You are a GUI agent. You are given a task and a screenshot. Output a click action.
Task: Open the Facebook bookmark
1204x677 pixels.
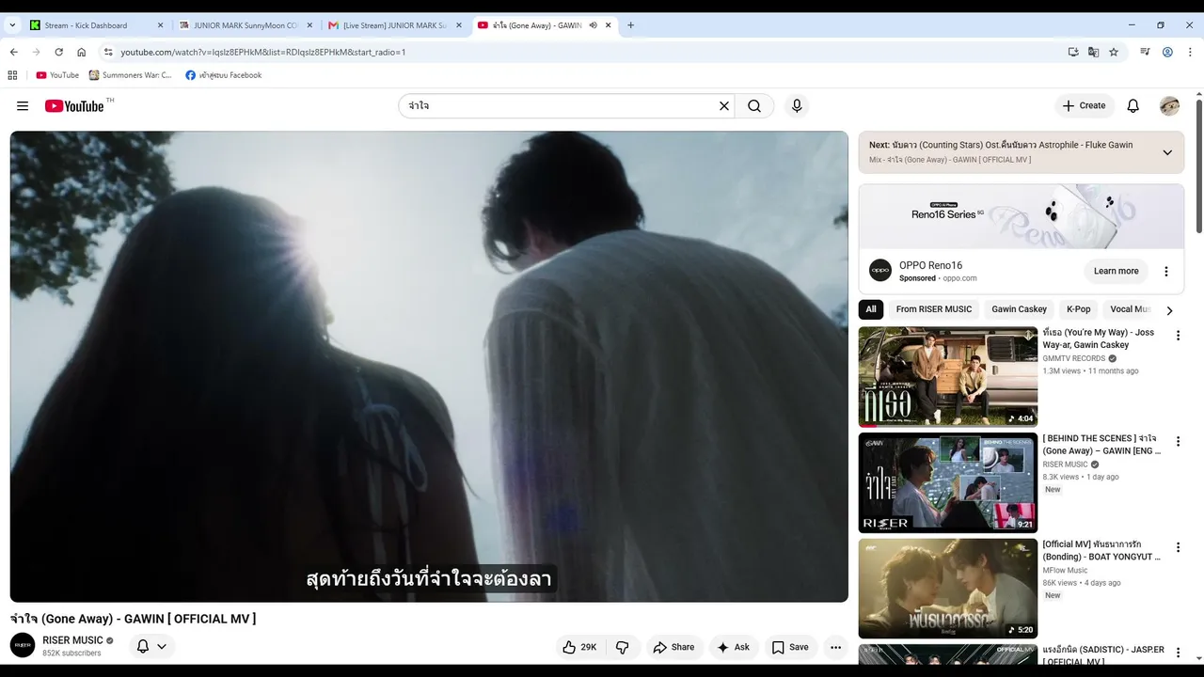coord(224,75)
